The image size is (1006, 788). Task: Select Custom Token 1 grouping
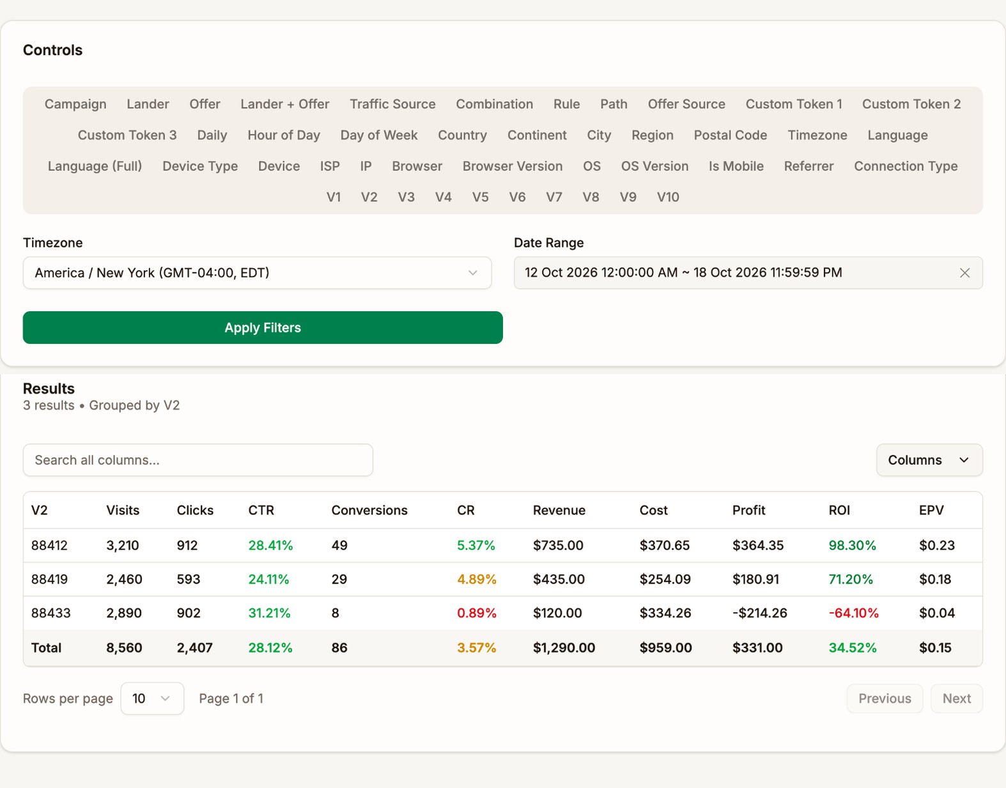794,104
